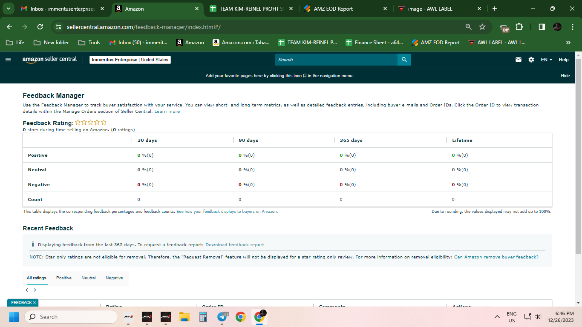Viewport: 582px width, 327px height.
Task: Close the Inbox Gmail tab
Action: point(103,9)
